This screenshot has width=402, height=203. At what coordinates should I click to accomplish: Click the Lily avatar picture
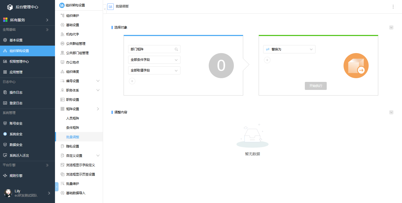[8, 193]
